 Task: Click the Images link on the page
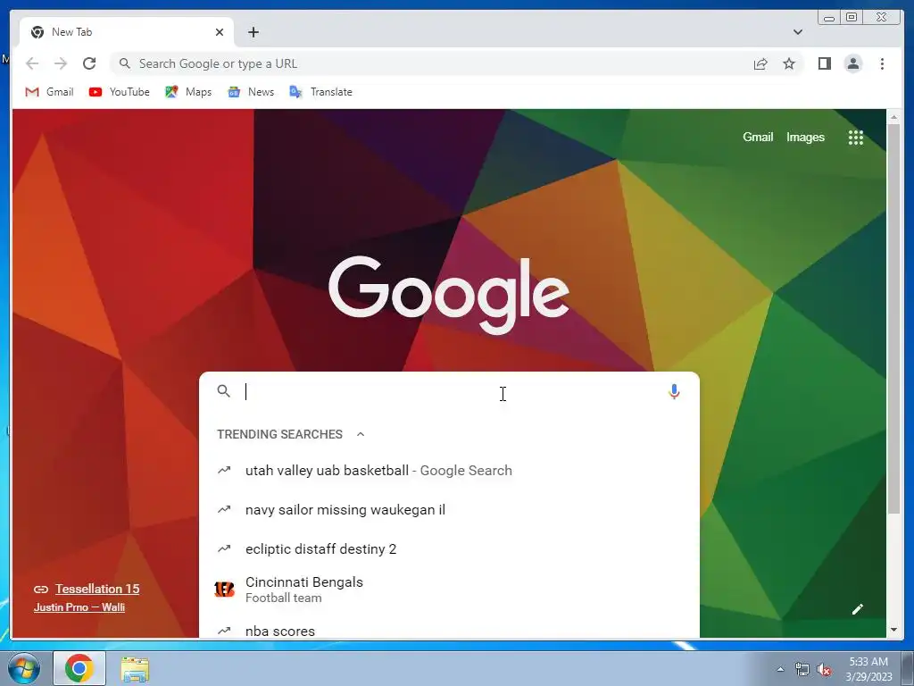pos(806,137)
